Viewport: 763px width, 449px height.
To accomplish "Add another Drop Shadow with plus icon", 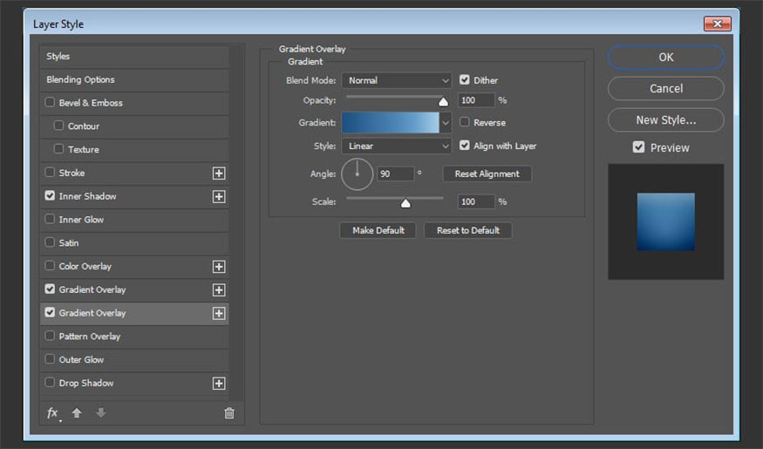I will (x=219, y=384).
